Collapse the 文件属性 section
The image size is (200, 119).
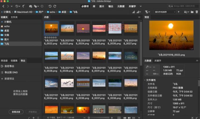coord(145,80)
